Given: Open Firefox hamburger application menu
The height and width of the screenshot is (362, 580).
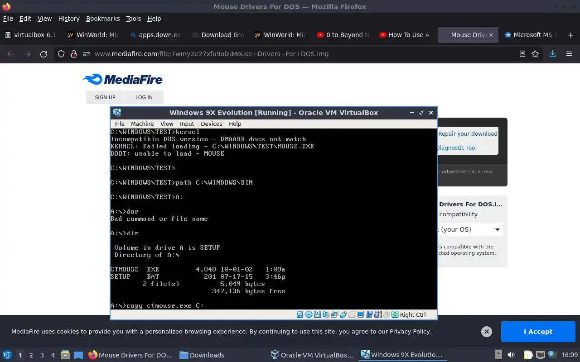Looking at the screenshot, I should (x=569, y=54).
